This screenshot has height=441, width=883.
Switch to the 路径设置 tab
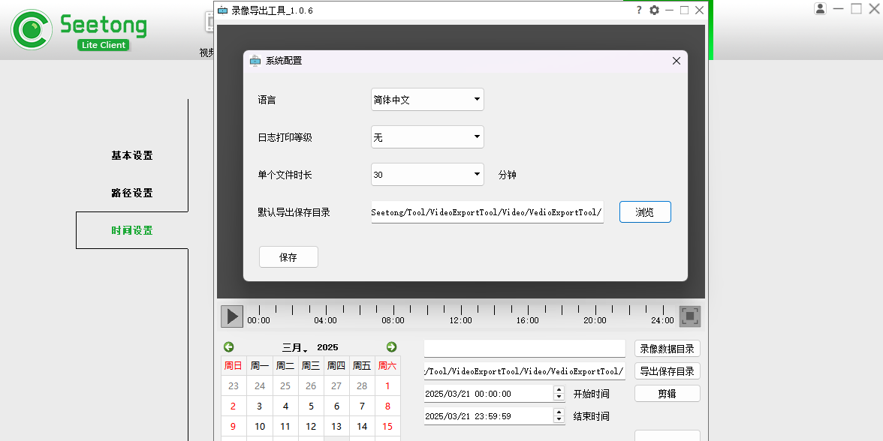tap(132, 193)
